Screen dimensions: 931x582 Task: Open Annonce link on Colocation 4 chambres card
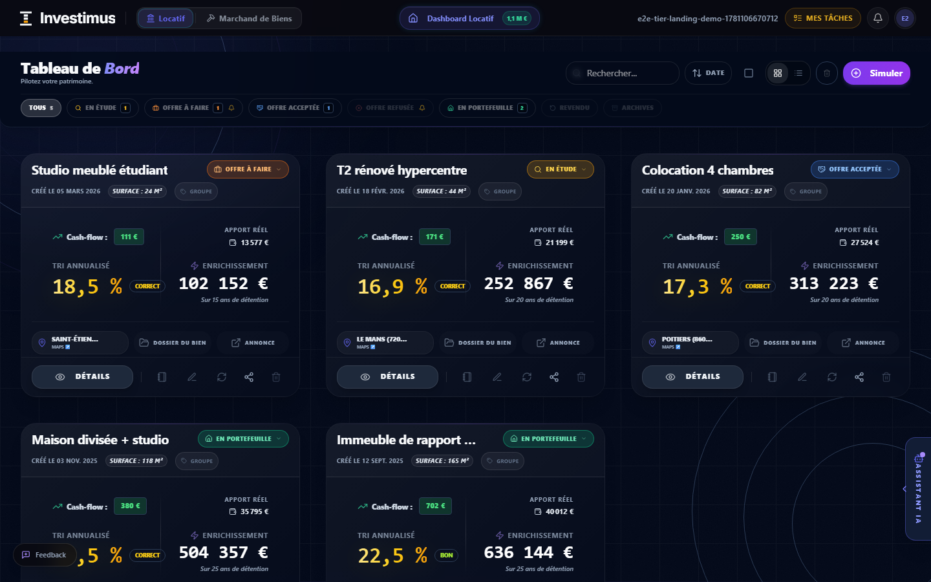coord(864,343)
